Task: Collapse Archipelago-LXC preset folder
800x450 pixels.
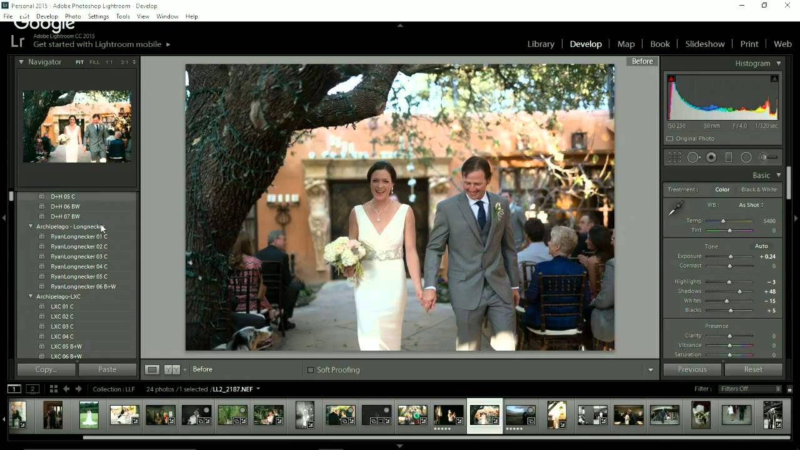Action: pyautogui.click(x=31, y=296)
